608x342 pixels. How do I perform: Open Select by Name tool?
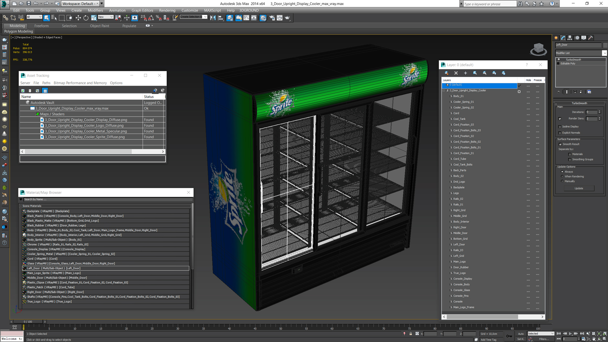(54, 18)
